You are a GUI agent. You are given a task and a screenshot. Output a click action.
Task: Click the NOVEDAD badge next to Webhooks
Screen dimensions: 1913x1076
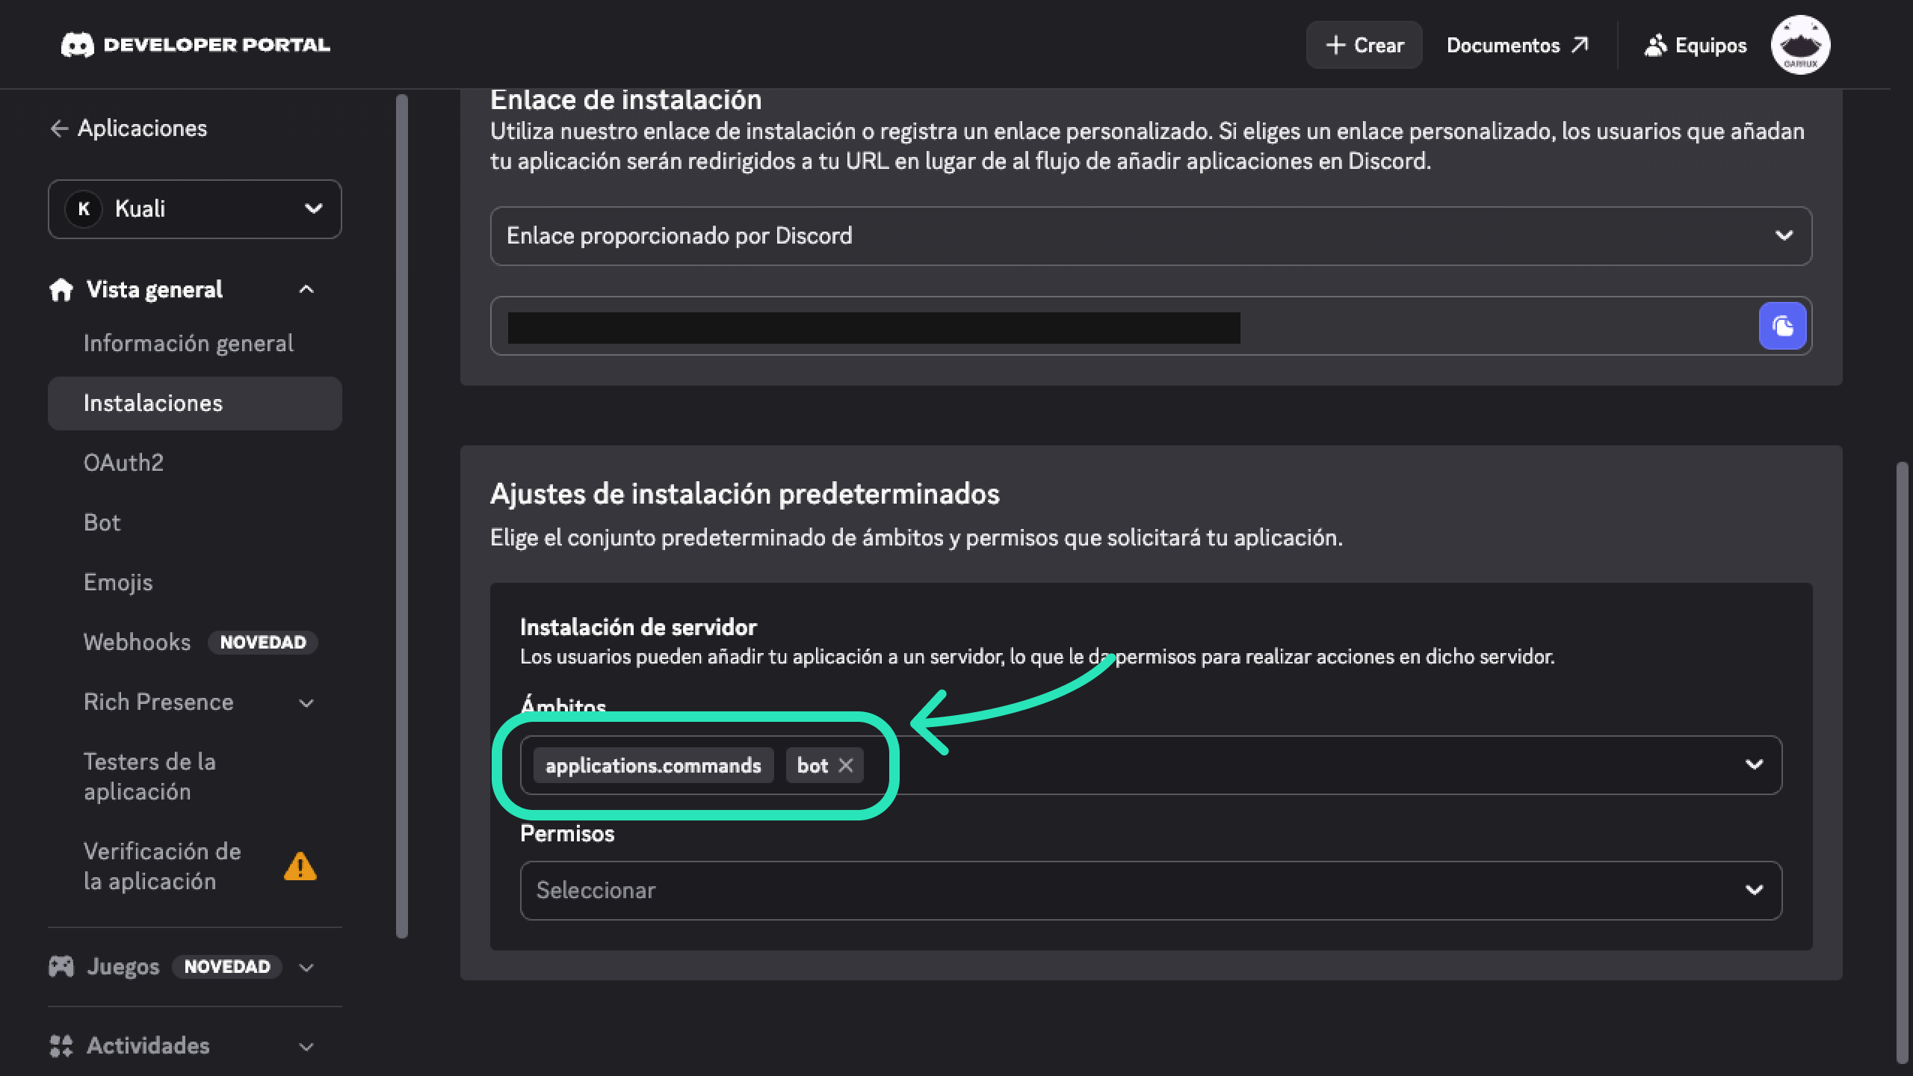tap(263, 643)
